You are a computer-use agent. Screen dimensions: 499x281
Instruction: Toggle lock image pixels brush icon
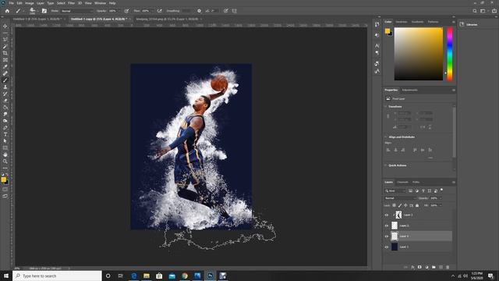400,205
